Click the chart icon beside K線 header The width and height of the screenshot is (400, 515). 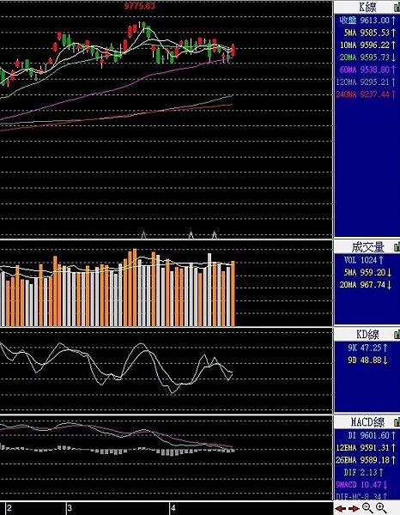(397, 8)
